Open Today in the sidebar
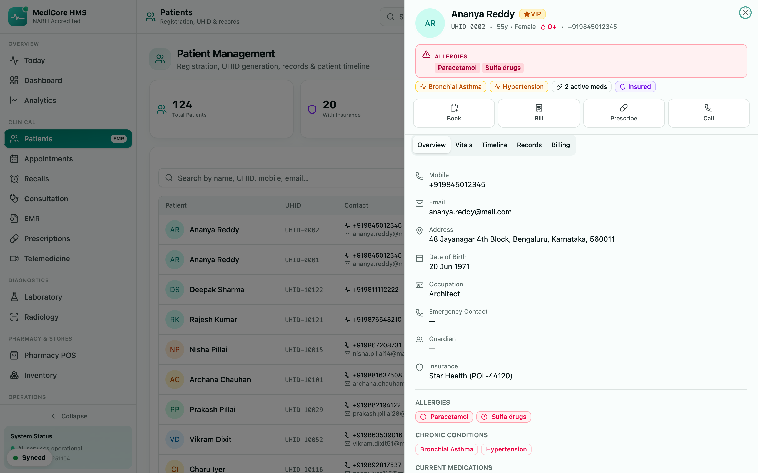Screen dimensions: 758x473 click(x=68, y=60)
